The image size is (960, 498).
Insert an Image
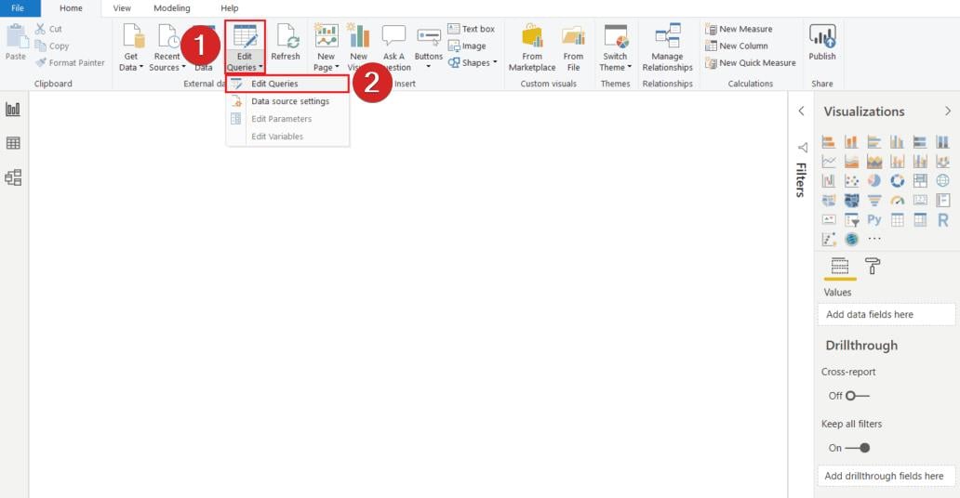click(x=467, y=46)
